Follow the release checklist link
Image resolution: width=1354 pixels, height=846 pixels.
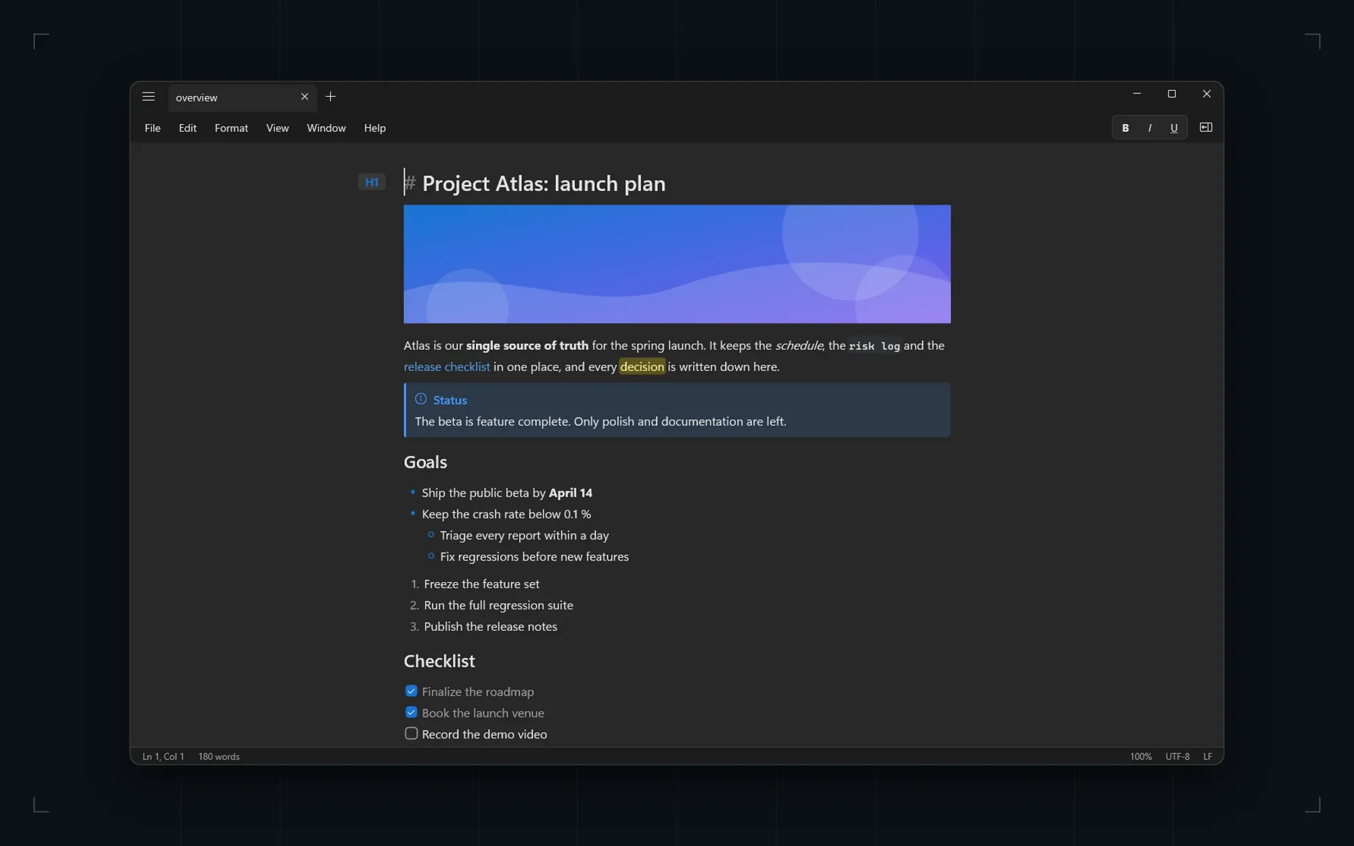(x=447, y=367)
